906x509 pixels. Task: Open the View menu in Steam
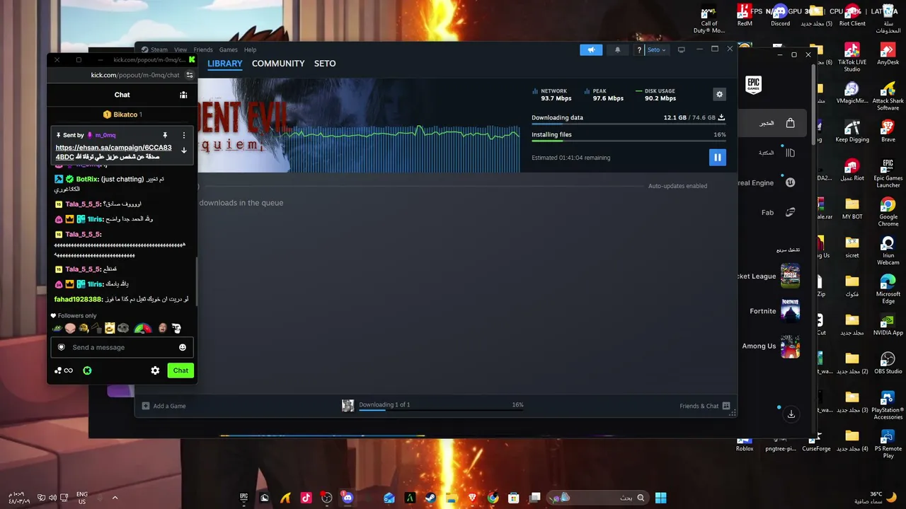point(180,49)
